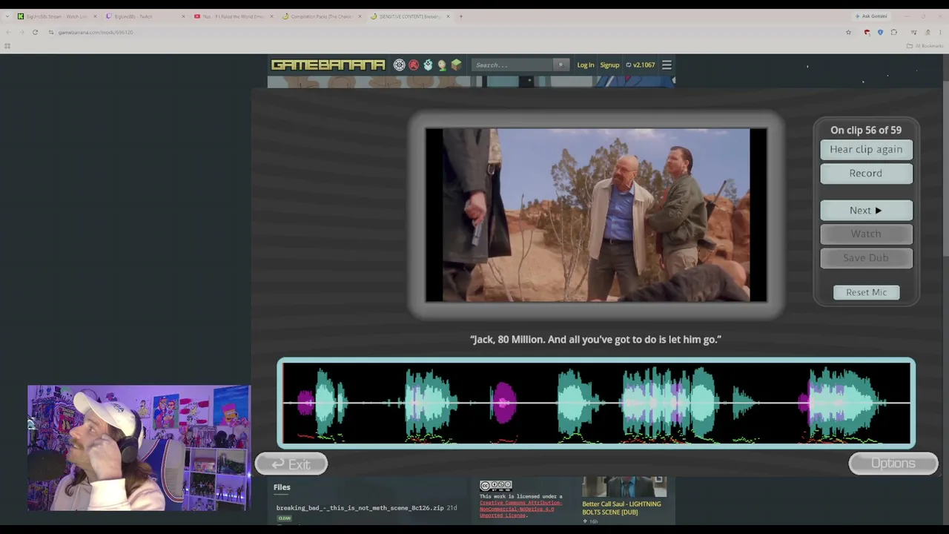Open the Extensions puzzle icon
The height and width of the screenshot is (534, 949).
point(894,33)
